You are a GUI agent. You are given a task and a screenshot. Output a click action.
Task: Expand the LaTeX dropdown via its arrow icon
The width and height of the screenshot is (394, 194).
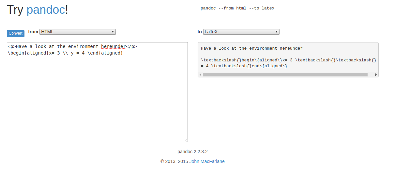(277, 32)
